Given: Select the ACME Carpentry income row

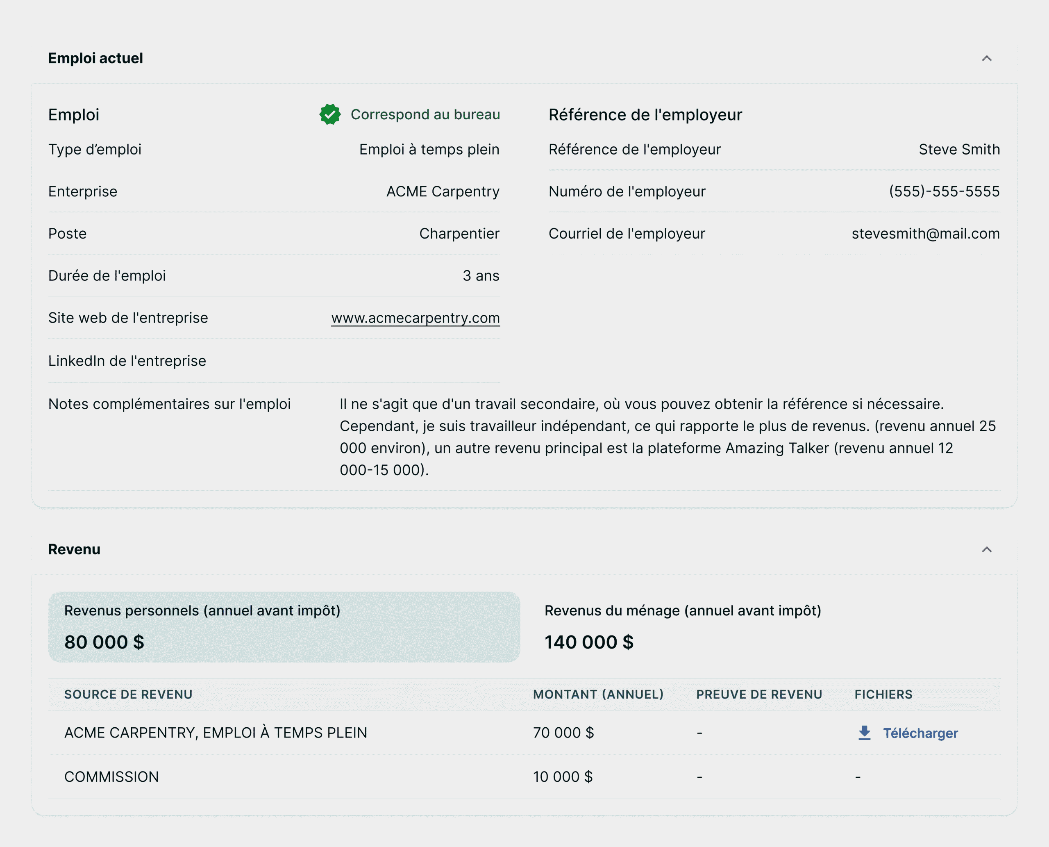Looking at the screenshot, I should pos(216,733).
